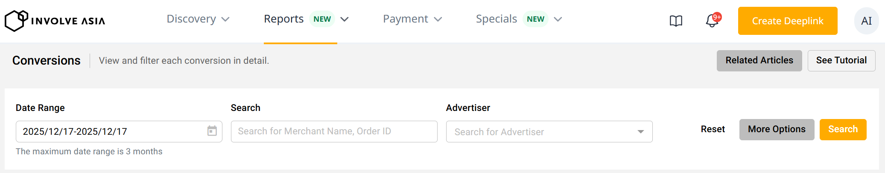Expand the Payment menu chevron
This screenshot has height=173, width=885.
438,20
